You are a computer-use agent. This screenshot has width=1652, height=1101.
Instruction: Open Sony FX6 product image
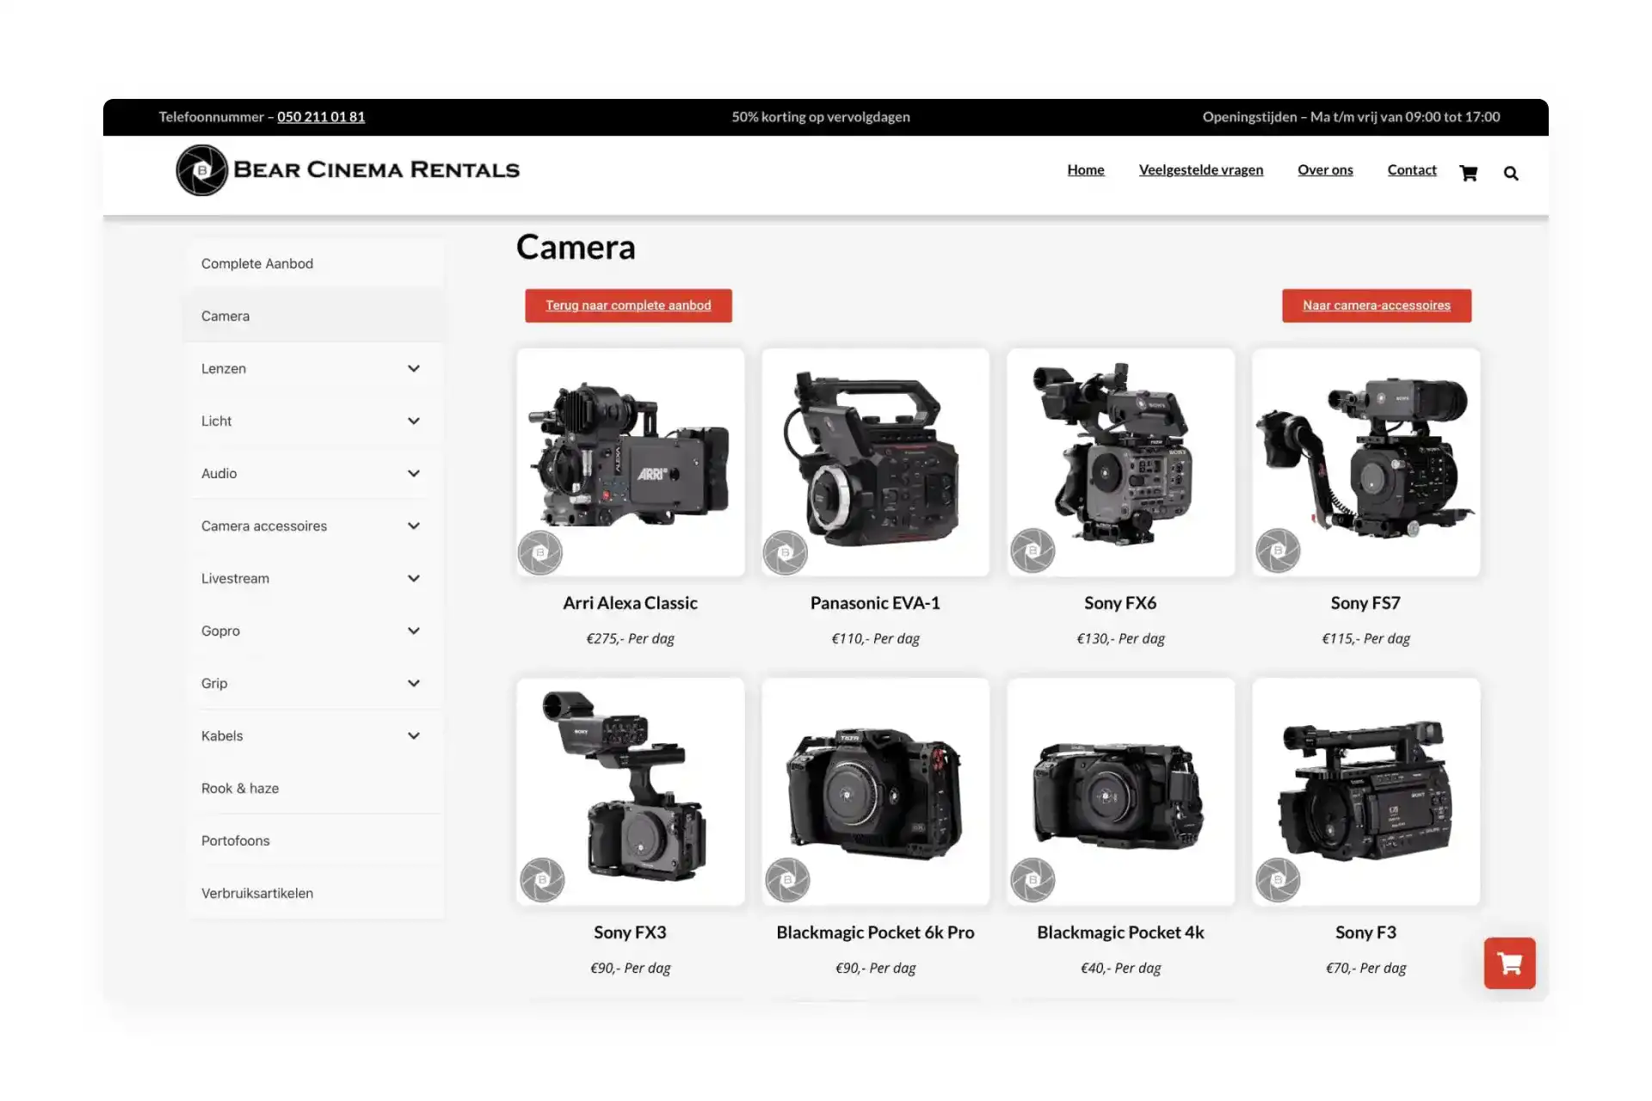coord(1121,462)
